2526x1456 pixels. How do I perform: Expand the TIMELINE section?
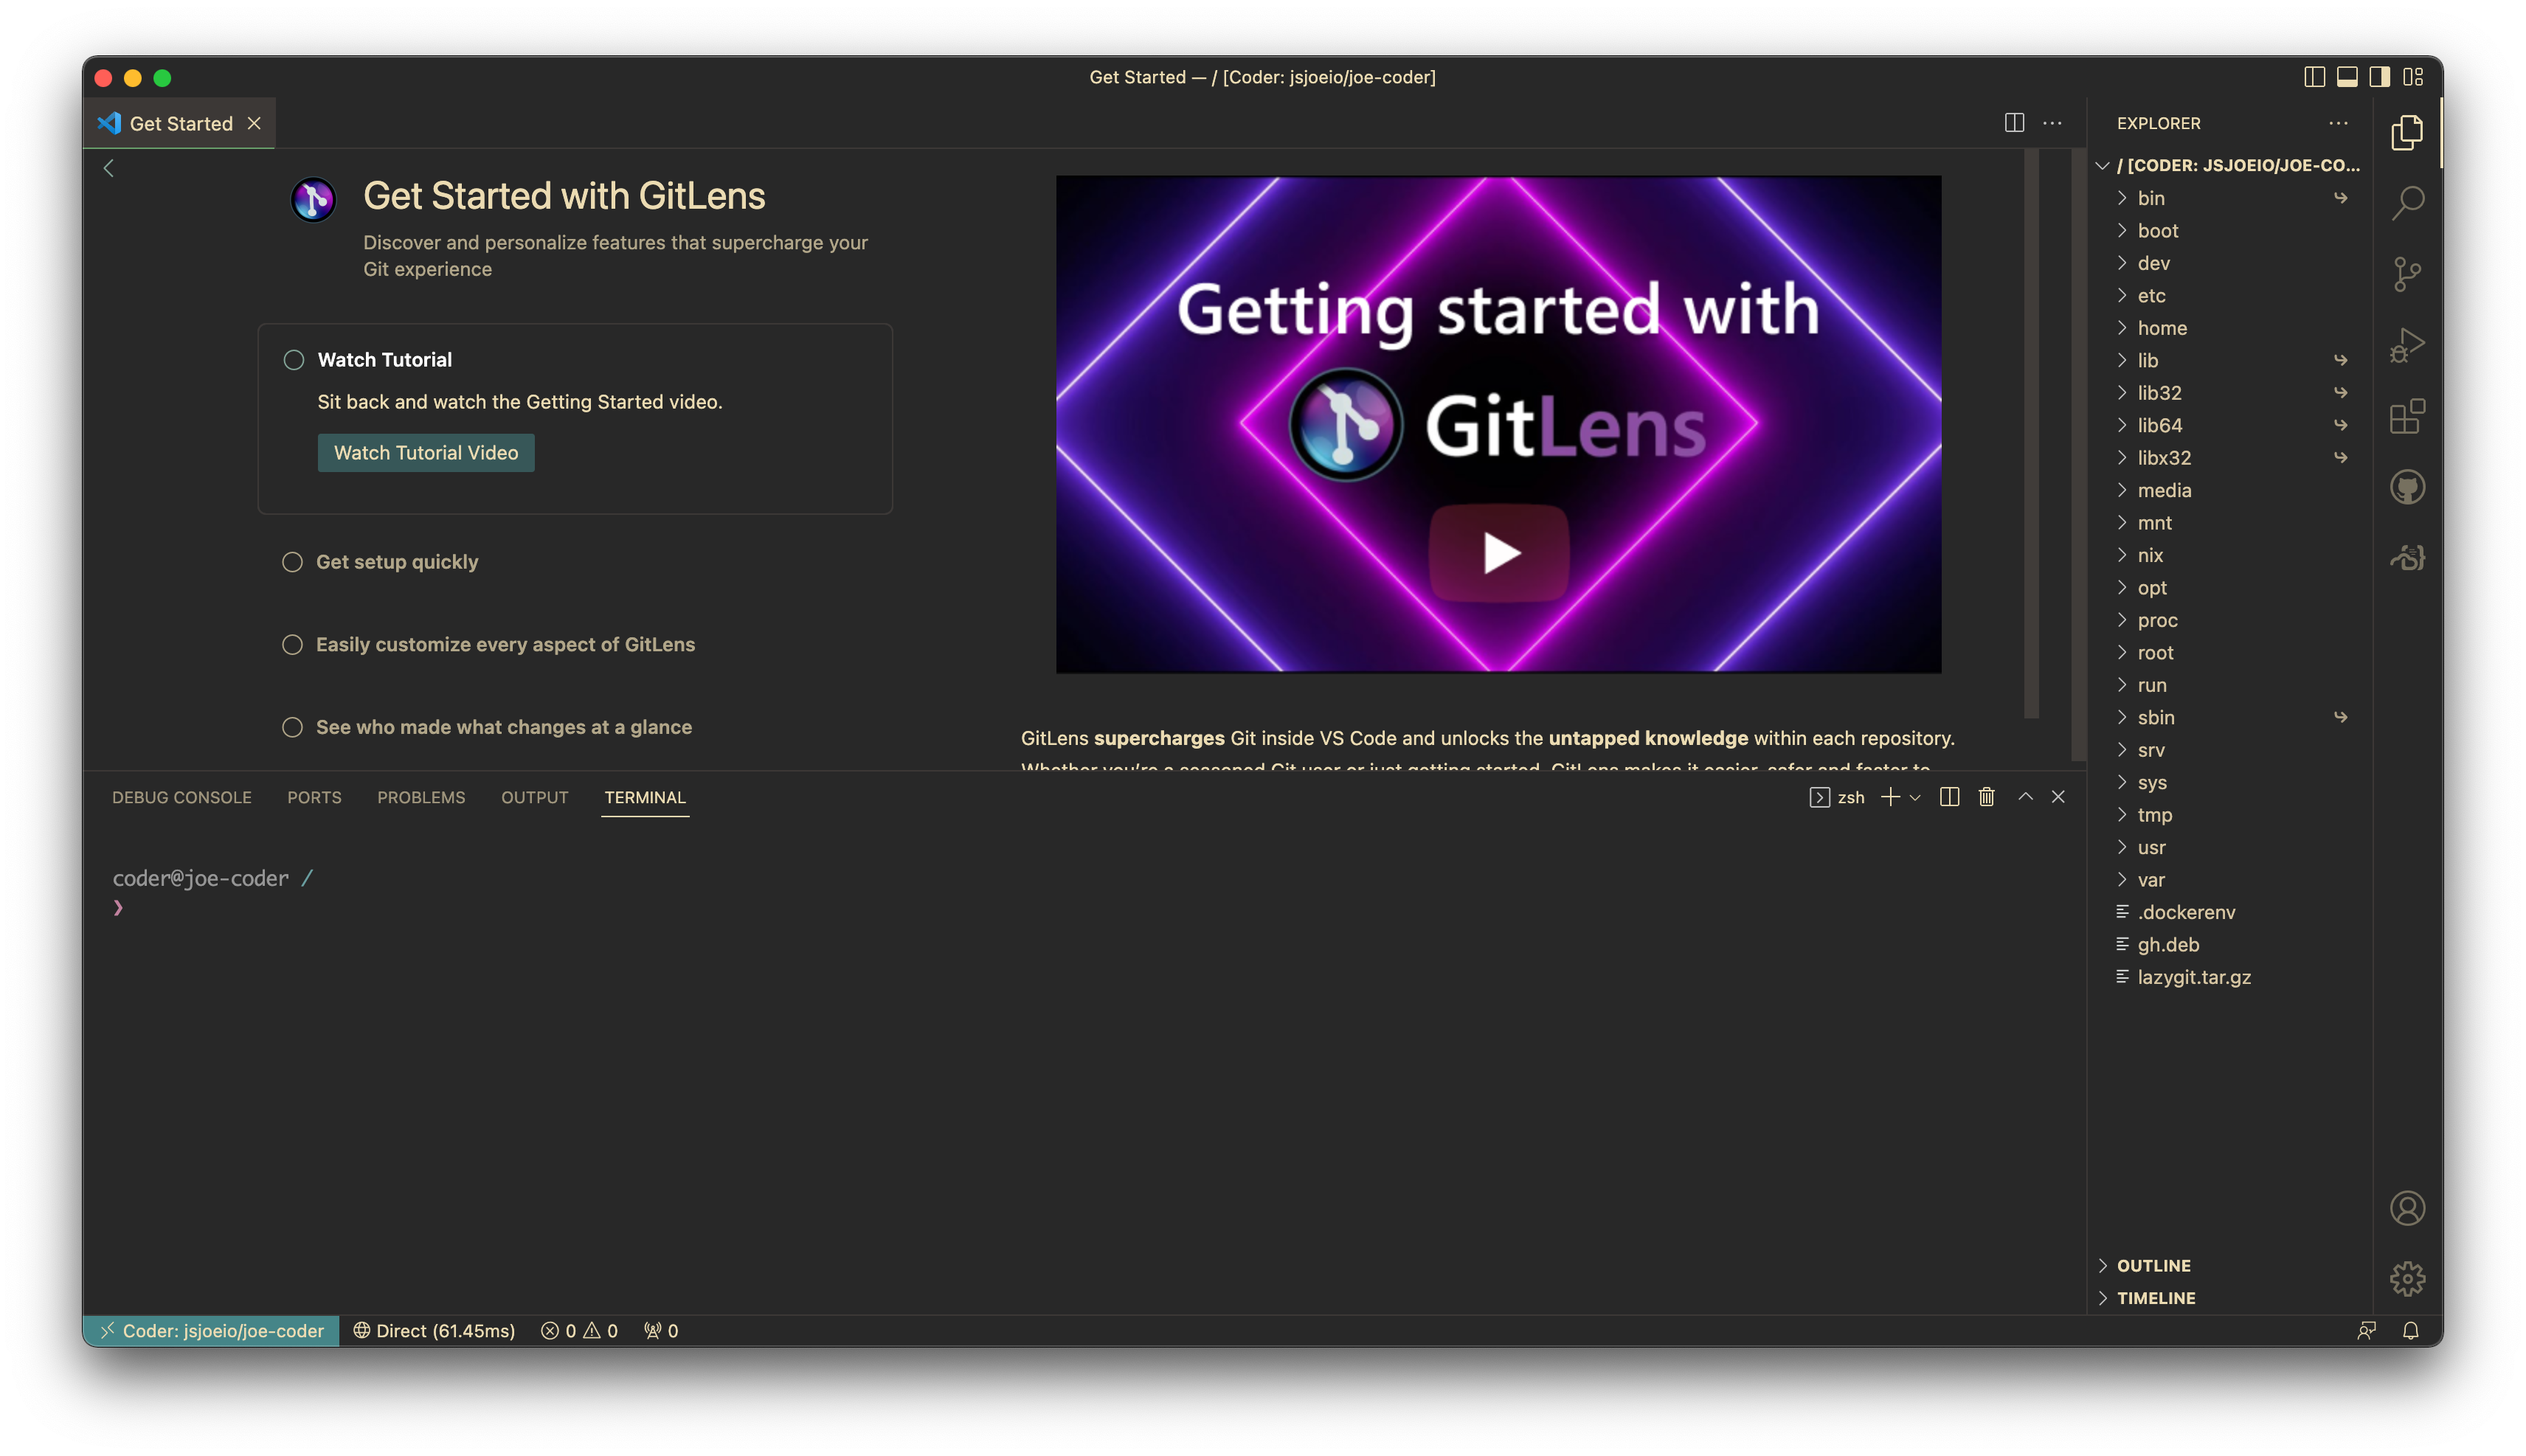pos(2232,1298)
